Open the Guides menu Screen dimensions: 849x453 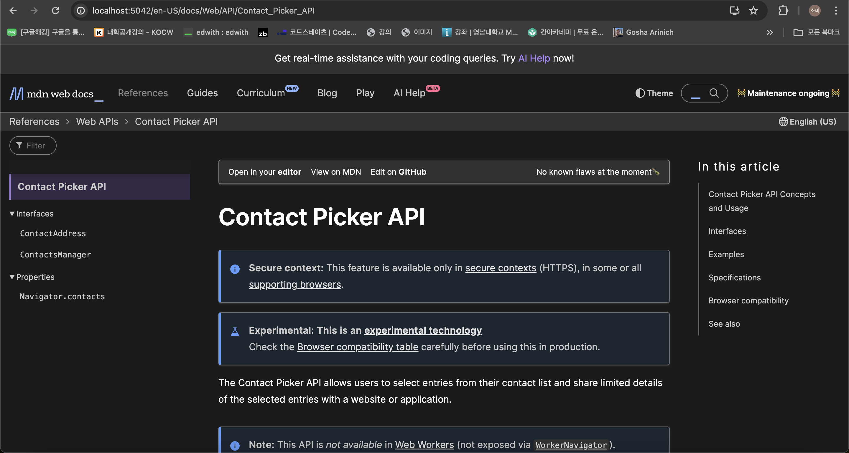pos(202,93)
